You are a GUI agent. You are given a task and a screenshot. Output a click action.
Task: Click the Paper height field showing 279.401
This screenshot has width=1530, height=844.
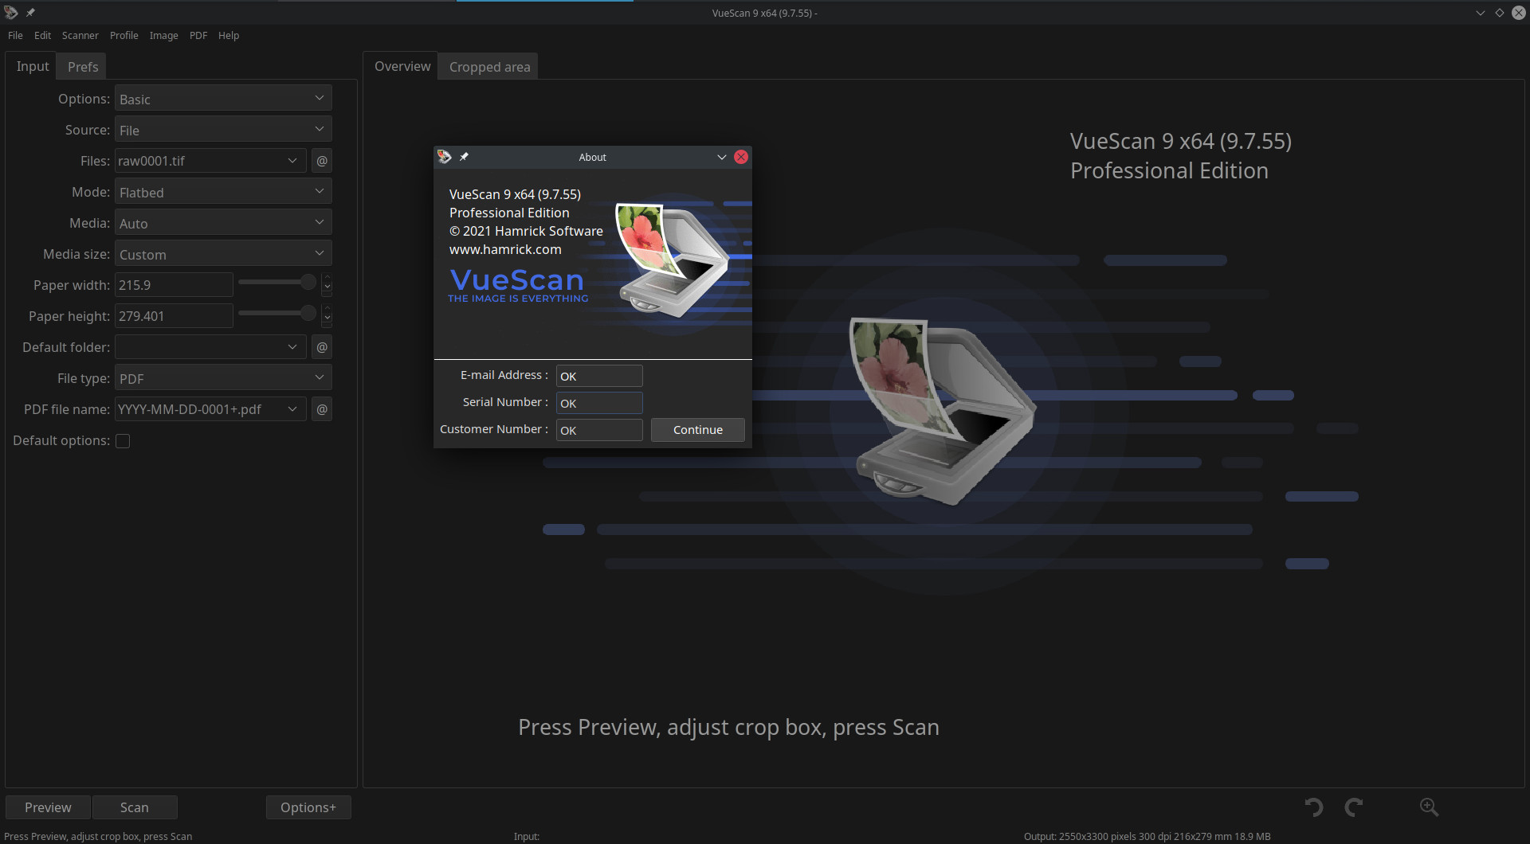coord(174,316)
